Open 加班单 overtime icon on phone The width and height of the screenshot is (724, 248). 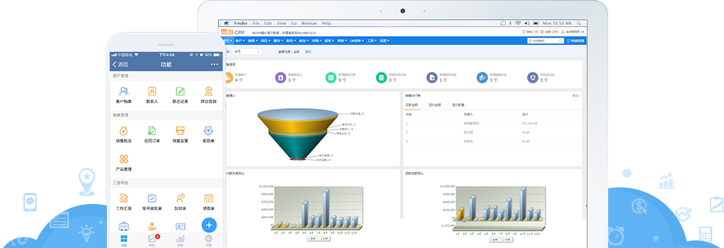click(x=180, y=198)
